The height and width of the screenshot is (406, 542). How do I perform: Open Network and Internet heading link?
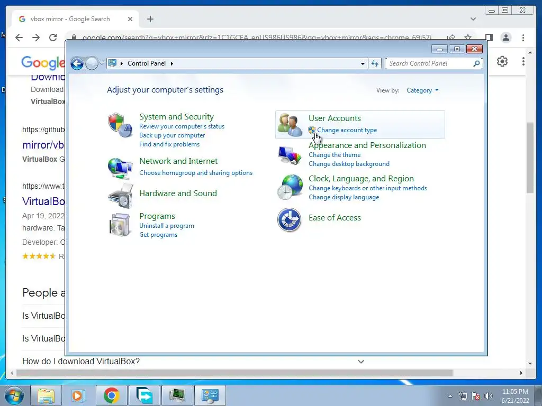point(178,161)
